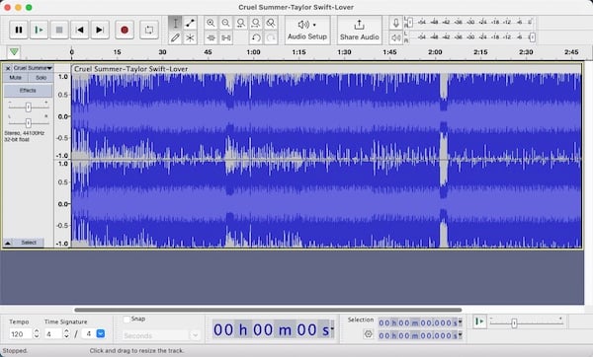Click the Share Audio button
Viewport: 593px width, 357px height.
coord(360,31)
